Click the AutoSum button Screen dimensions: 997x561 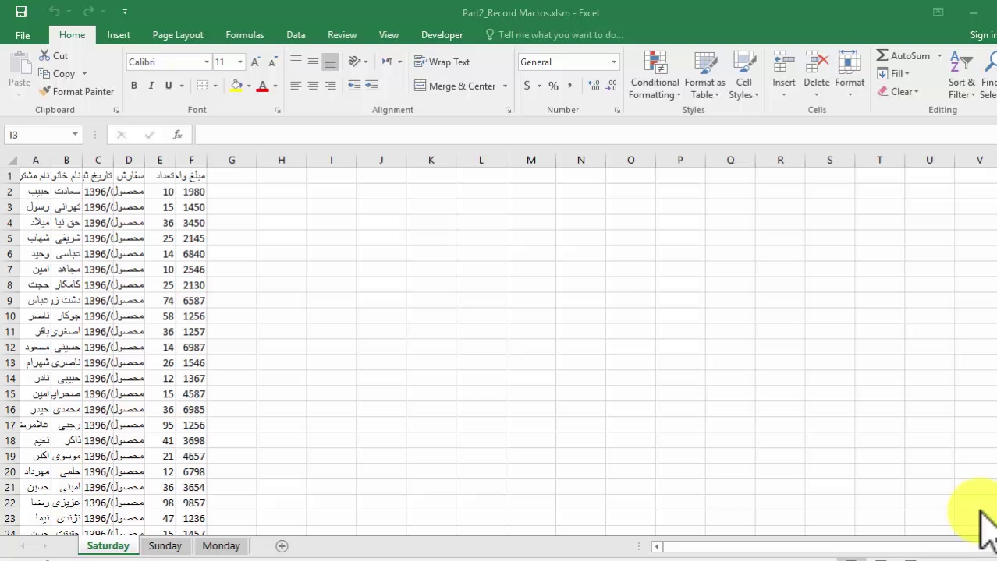tap(903, 56)
